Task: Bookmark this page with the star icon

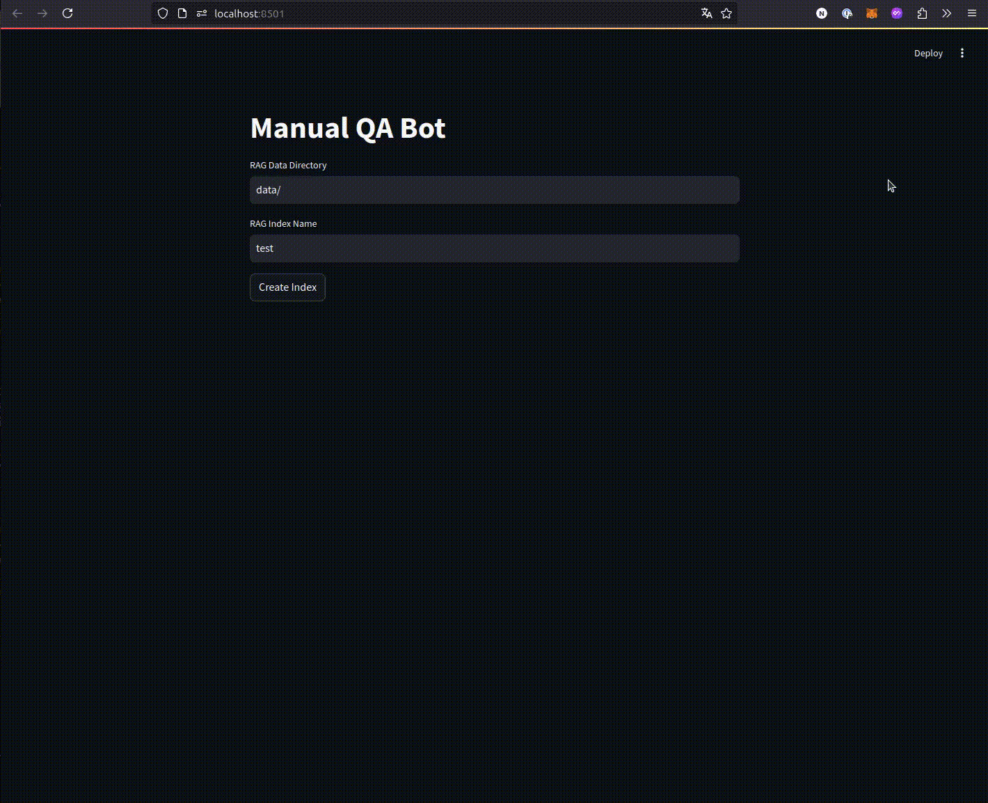Action: pos(726,13)
